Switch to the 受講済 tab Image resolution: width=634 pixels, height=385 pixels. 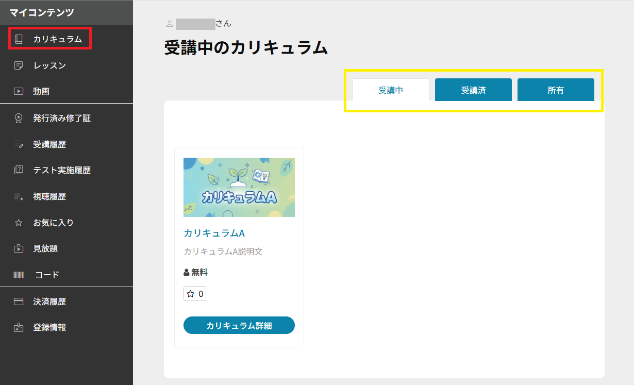[x=473, y=90]
